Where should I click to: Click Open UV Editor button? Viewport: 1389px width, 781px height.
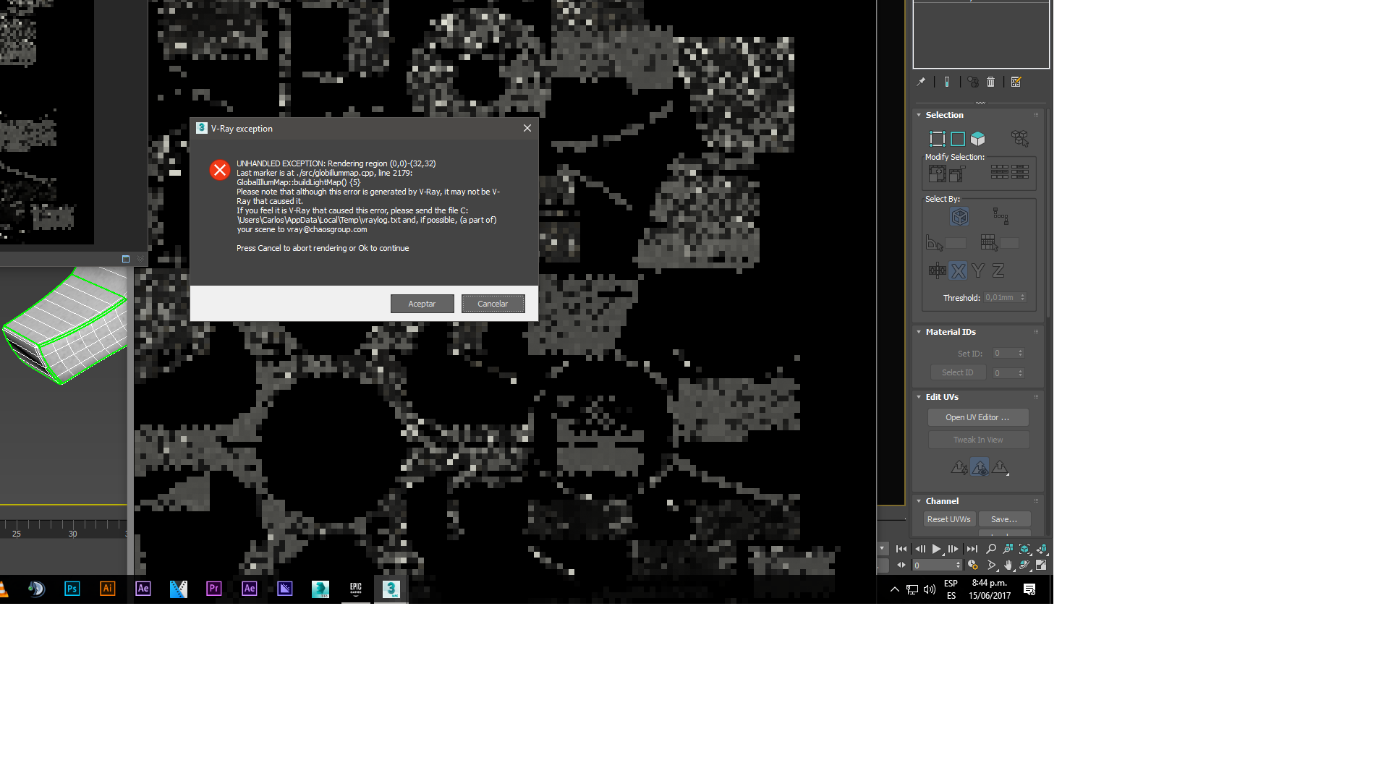[x=977, y=417]
